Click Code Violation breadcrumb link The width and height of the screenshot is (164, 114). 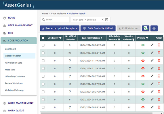coord(58,13)
